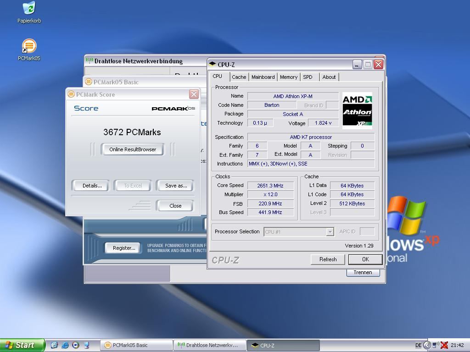Viewport: 470px width, 352px height.
Task: Click the Voltage value '1.824 v'
Action: 323,123
